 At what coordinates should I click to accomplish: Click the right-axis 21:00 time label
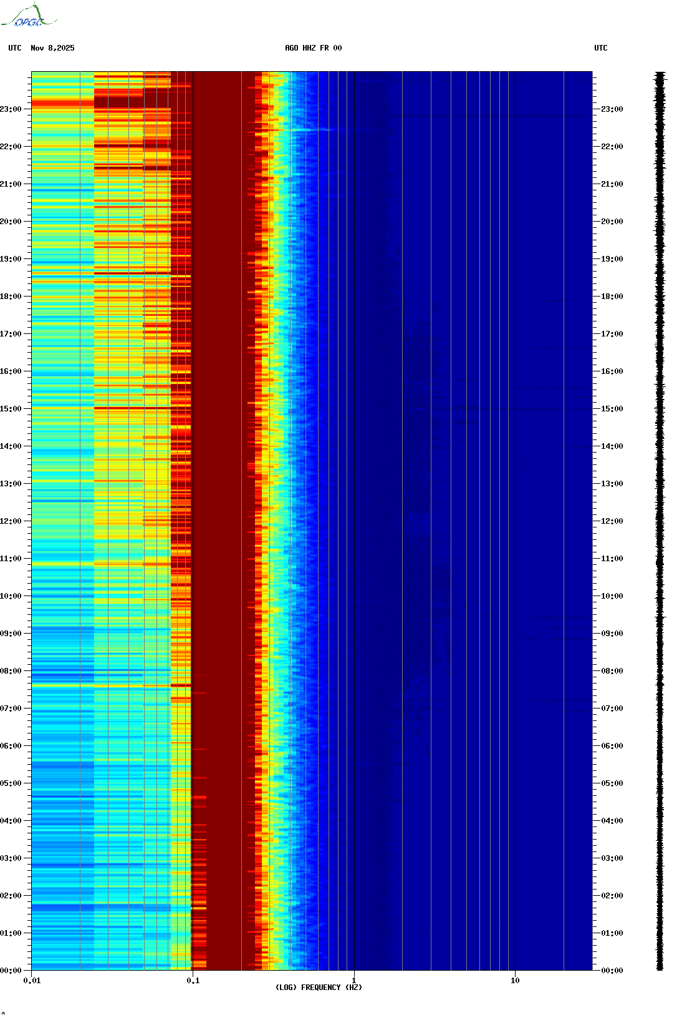[x=612, y=184]
